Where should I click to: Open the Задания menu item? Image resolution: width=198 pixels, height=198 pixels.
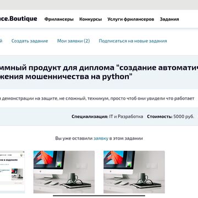pyautogui.click(x=169, y=19)
